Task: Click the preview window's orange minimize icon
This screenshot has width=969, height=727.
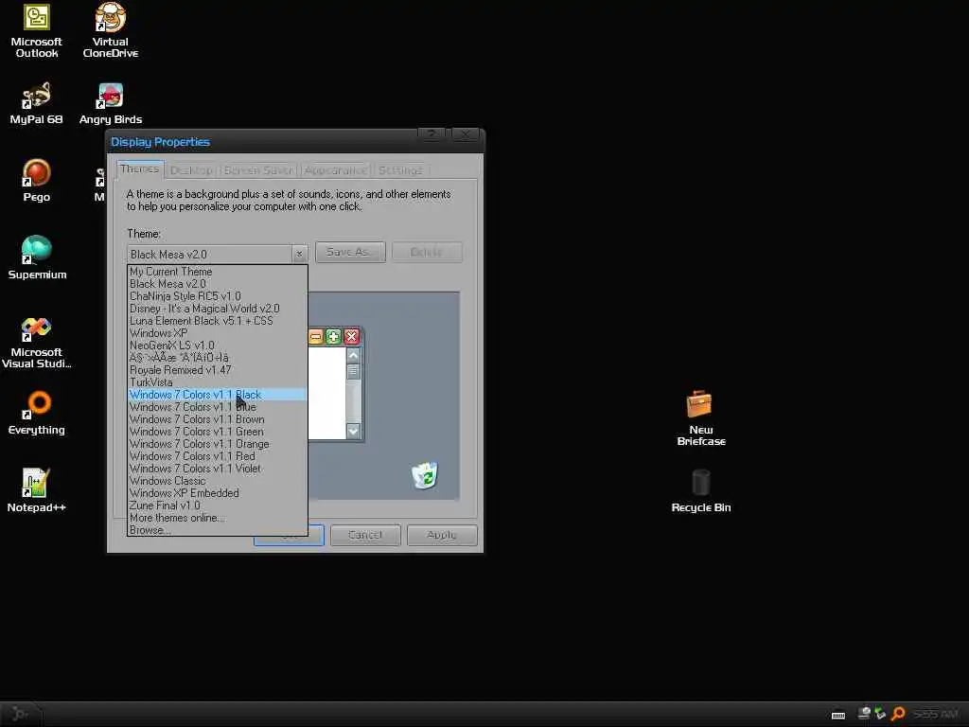Action: coord(315,337)
